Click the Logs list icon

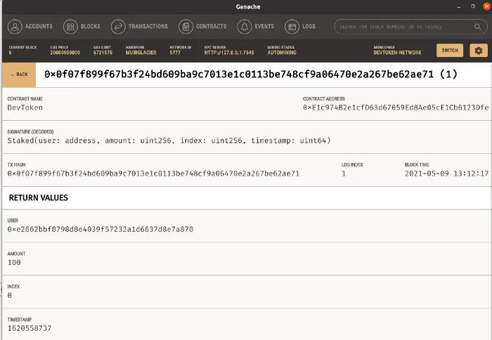click(x=291, y=27)
